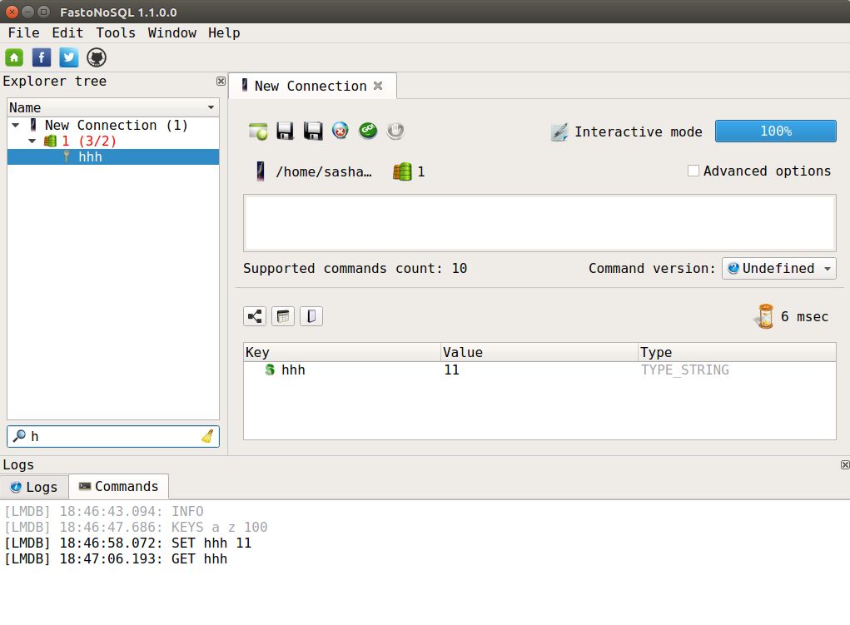Click the Type column header

click(738, 352)
